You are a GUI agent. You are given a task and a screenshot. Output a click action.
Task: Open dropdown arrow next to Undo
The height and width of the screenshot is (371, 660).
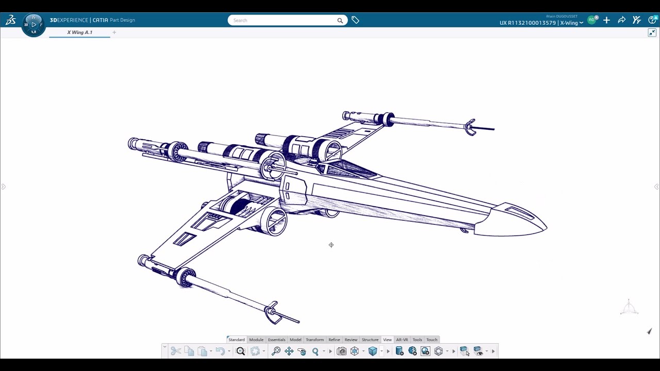[x=229, y=351]
